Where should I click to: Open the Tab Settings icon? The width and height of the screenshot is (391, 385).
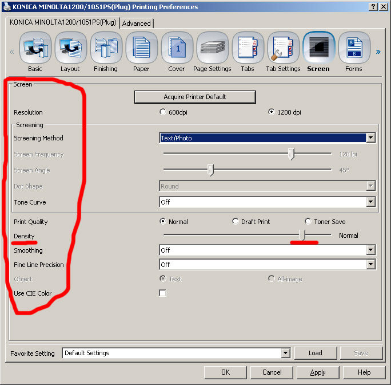tap(283, 48)
